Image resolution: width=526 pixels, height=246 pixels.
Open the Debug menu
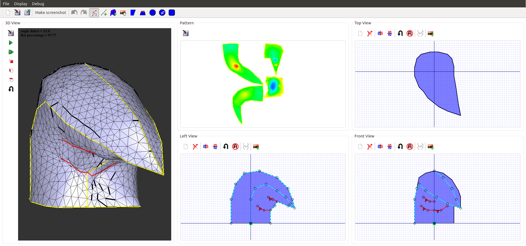pyautogui.click(x=38, y=4)
